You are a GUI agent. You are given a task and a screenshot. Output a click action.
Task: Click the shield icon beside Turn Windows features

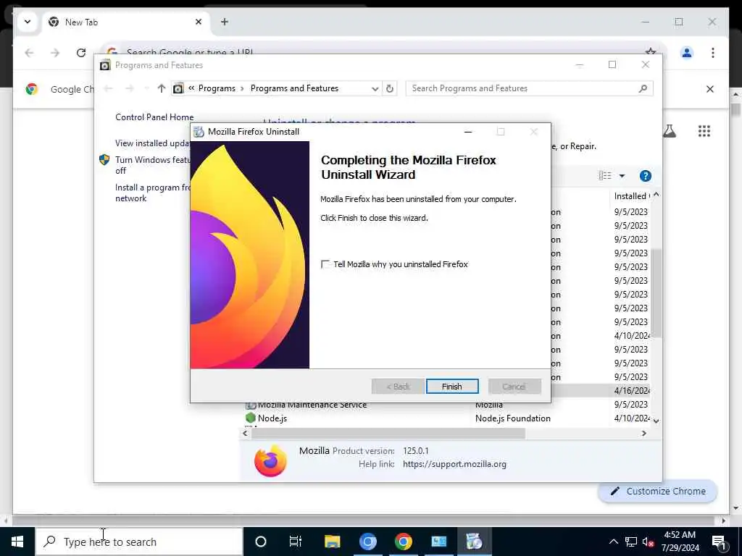[104, 160]
